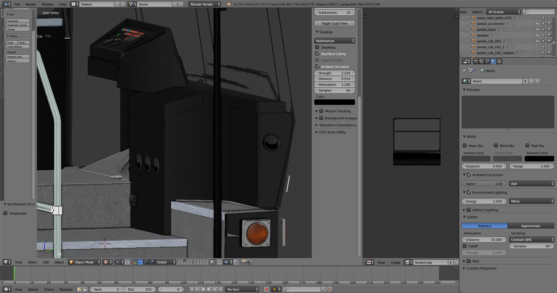This screenshot has height=293, width=557.
Task: Jump to the last frame in timeline
Action: [221, 289]
